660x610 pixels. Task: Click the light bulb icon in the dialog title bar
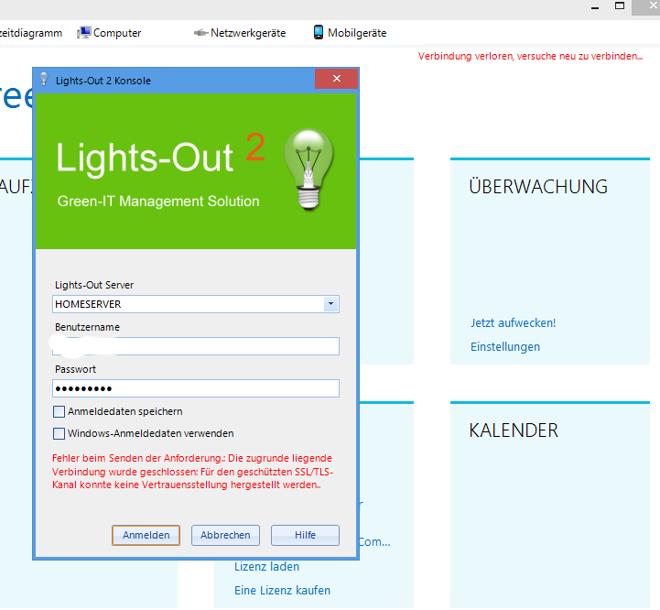[x=44, y=79]
